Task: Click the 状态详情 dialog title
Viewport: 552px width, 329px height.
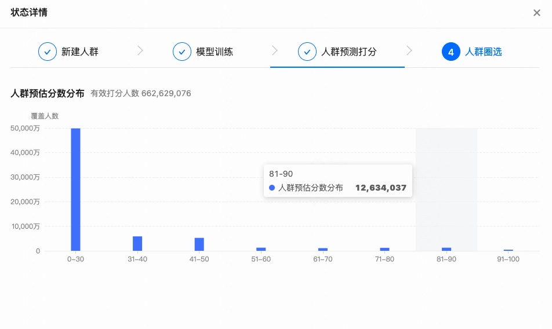Action: [29, 12]
